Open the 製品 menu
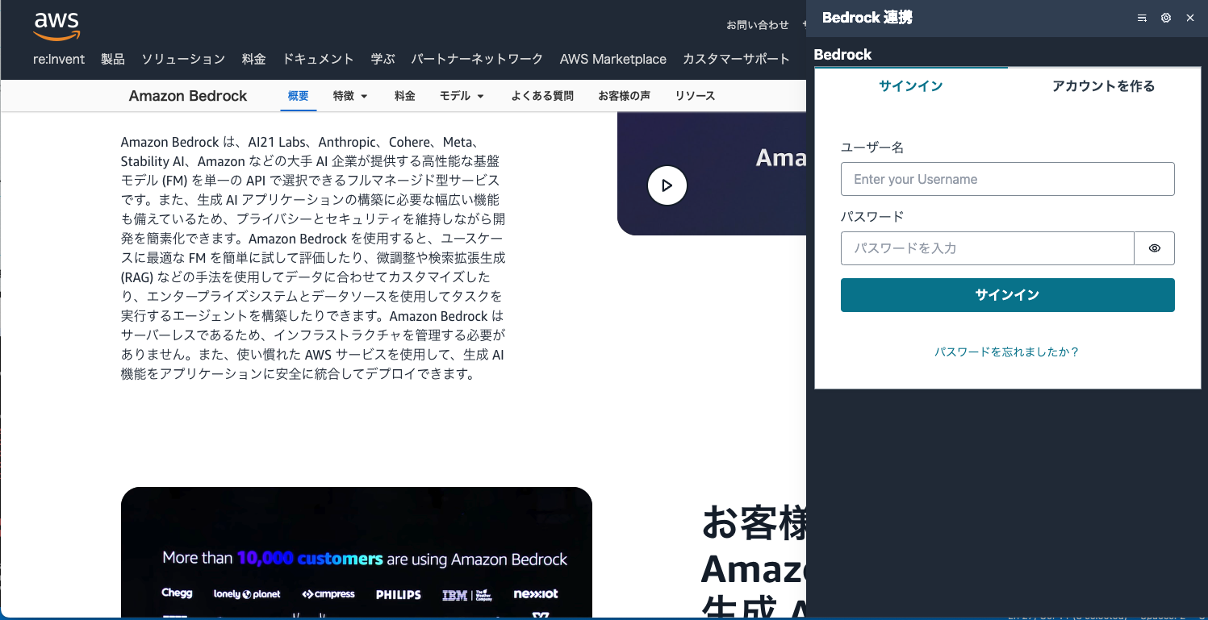Image resolution: width=1208 pixels, height=620 pixels. [x=113, y=59]
